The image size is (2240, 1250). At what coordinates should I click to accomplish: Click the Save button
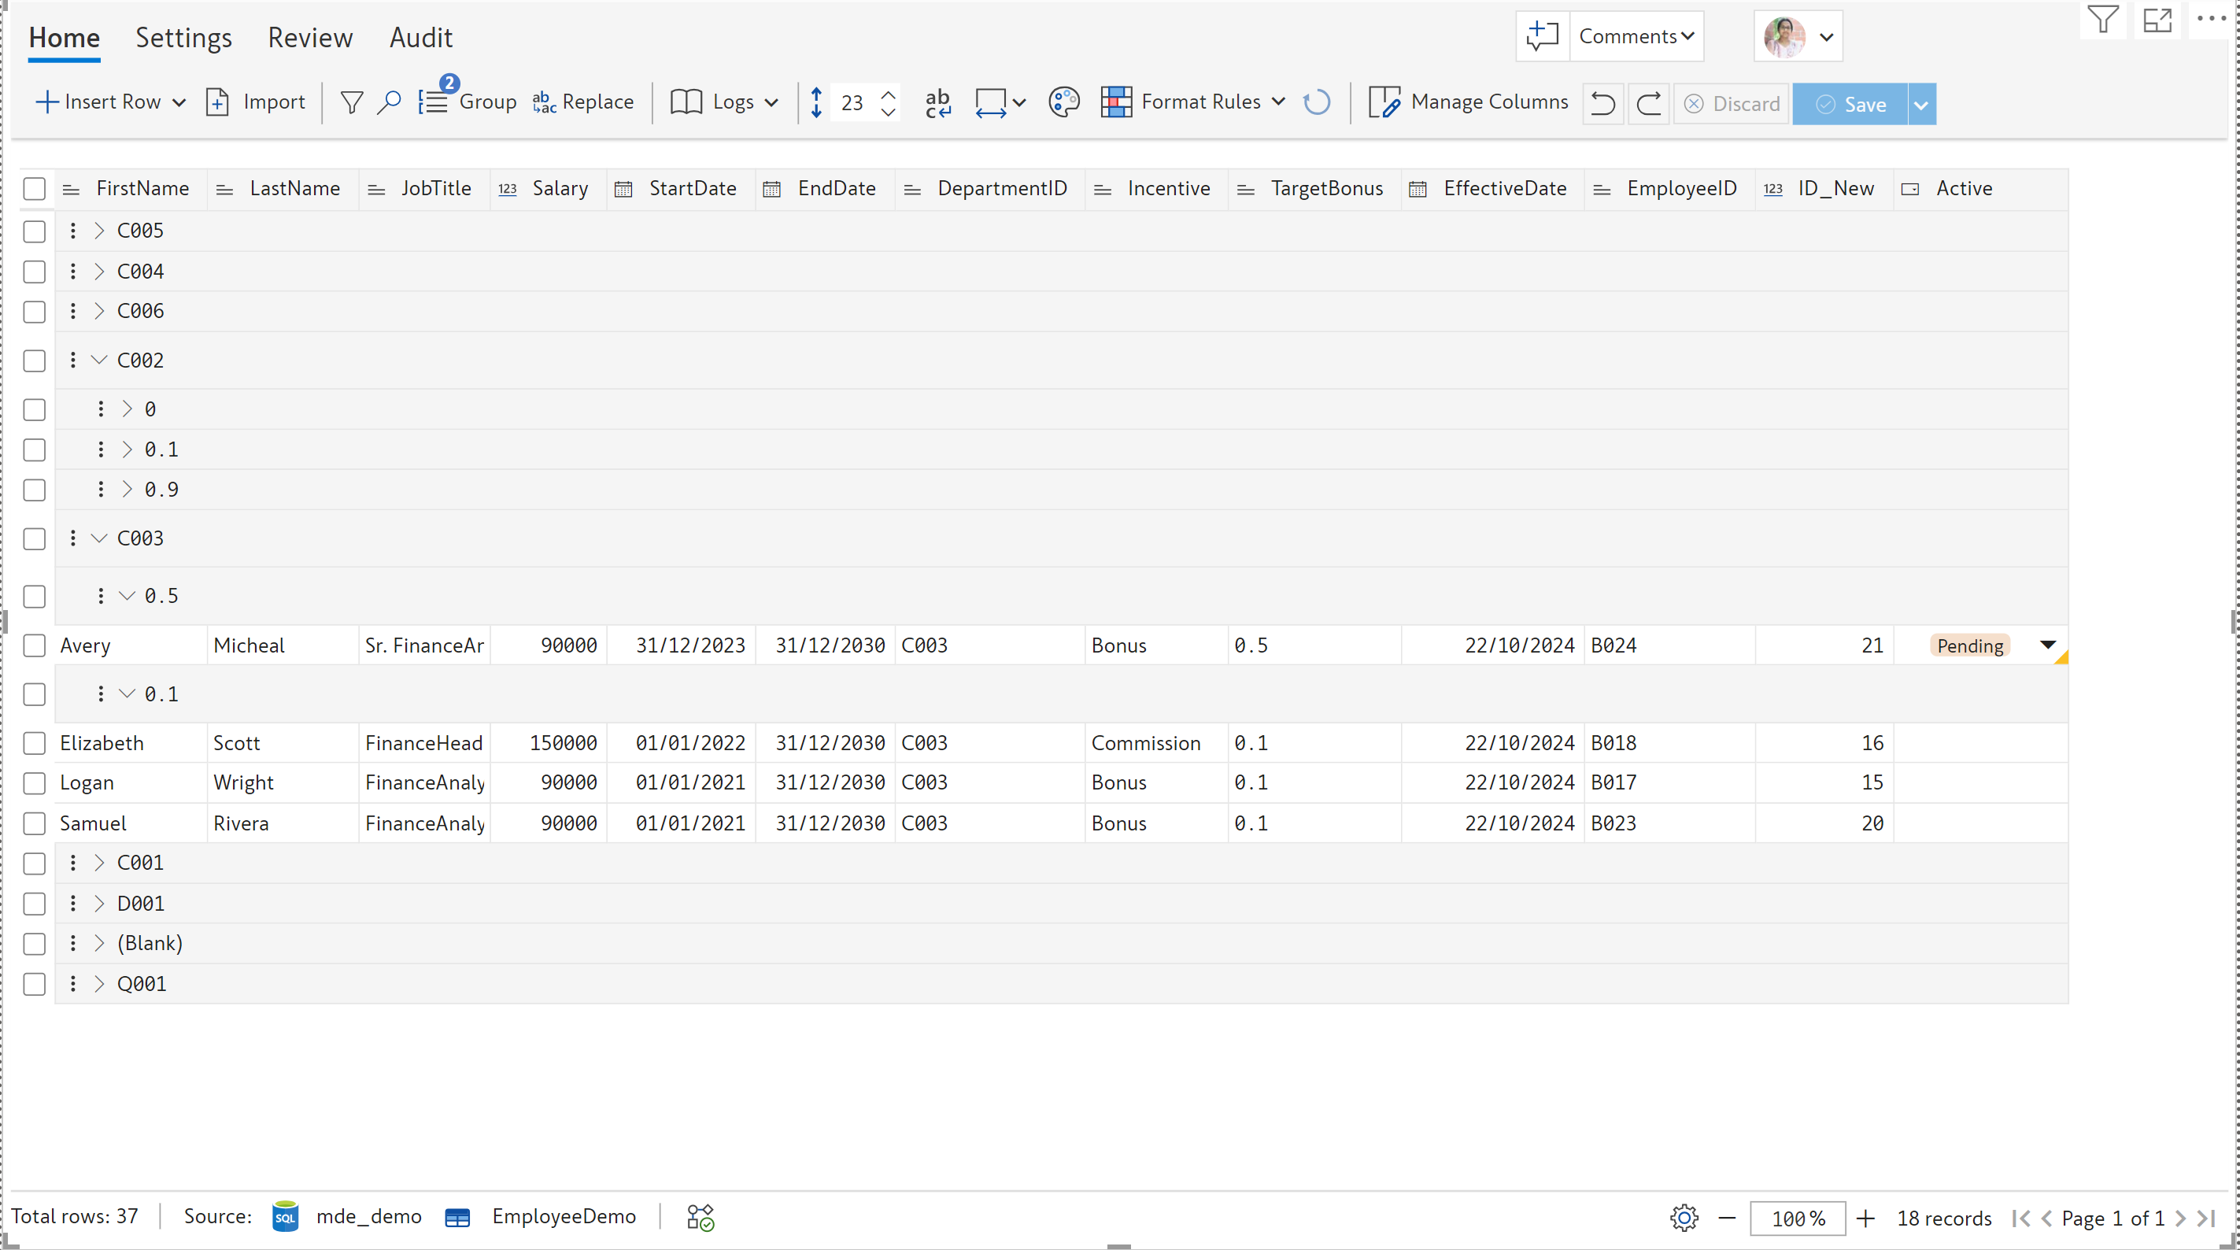click(1850, 104)
